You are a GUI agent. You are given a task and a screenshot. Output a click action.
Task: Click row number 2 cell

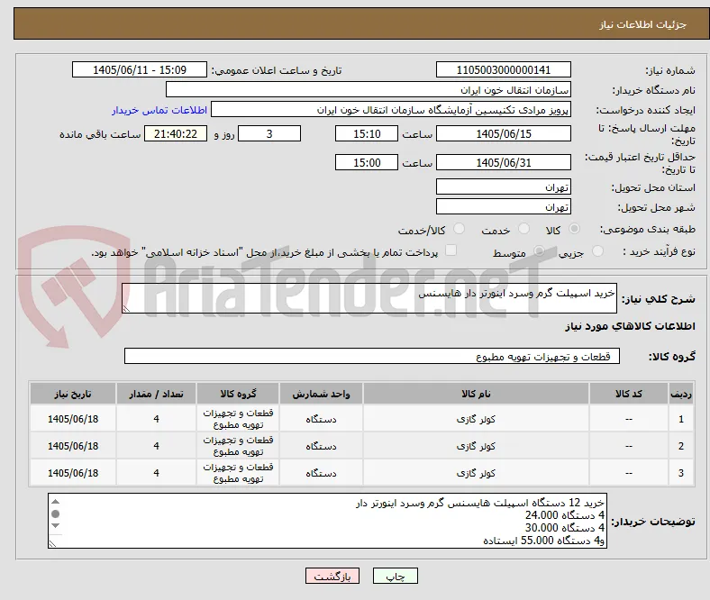[x=681, y=446]
